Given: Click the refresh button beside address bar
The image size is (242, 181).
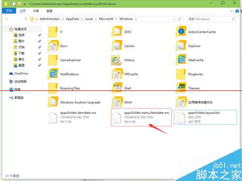Looking at the screenshot, I should (x=180, y=19).
